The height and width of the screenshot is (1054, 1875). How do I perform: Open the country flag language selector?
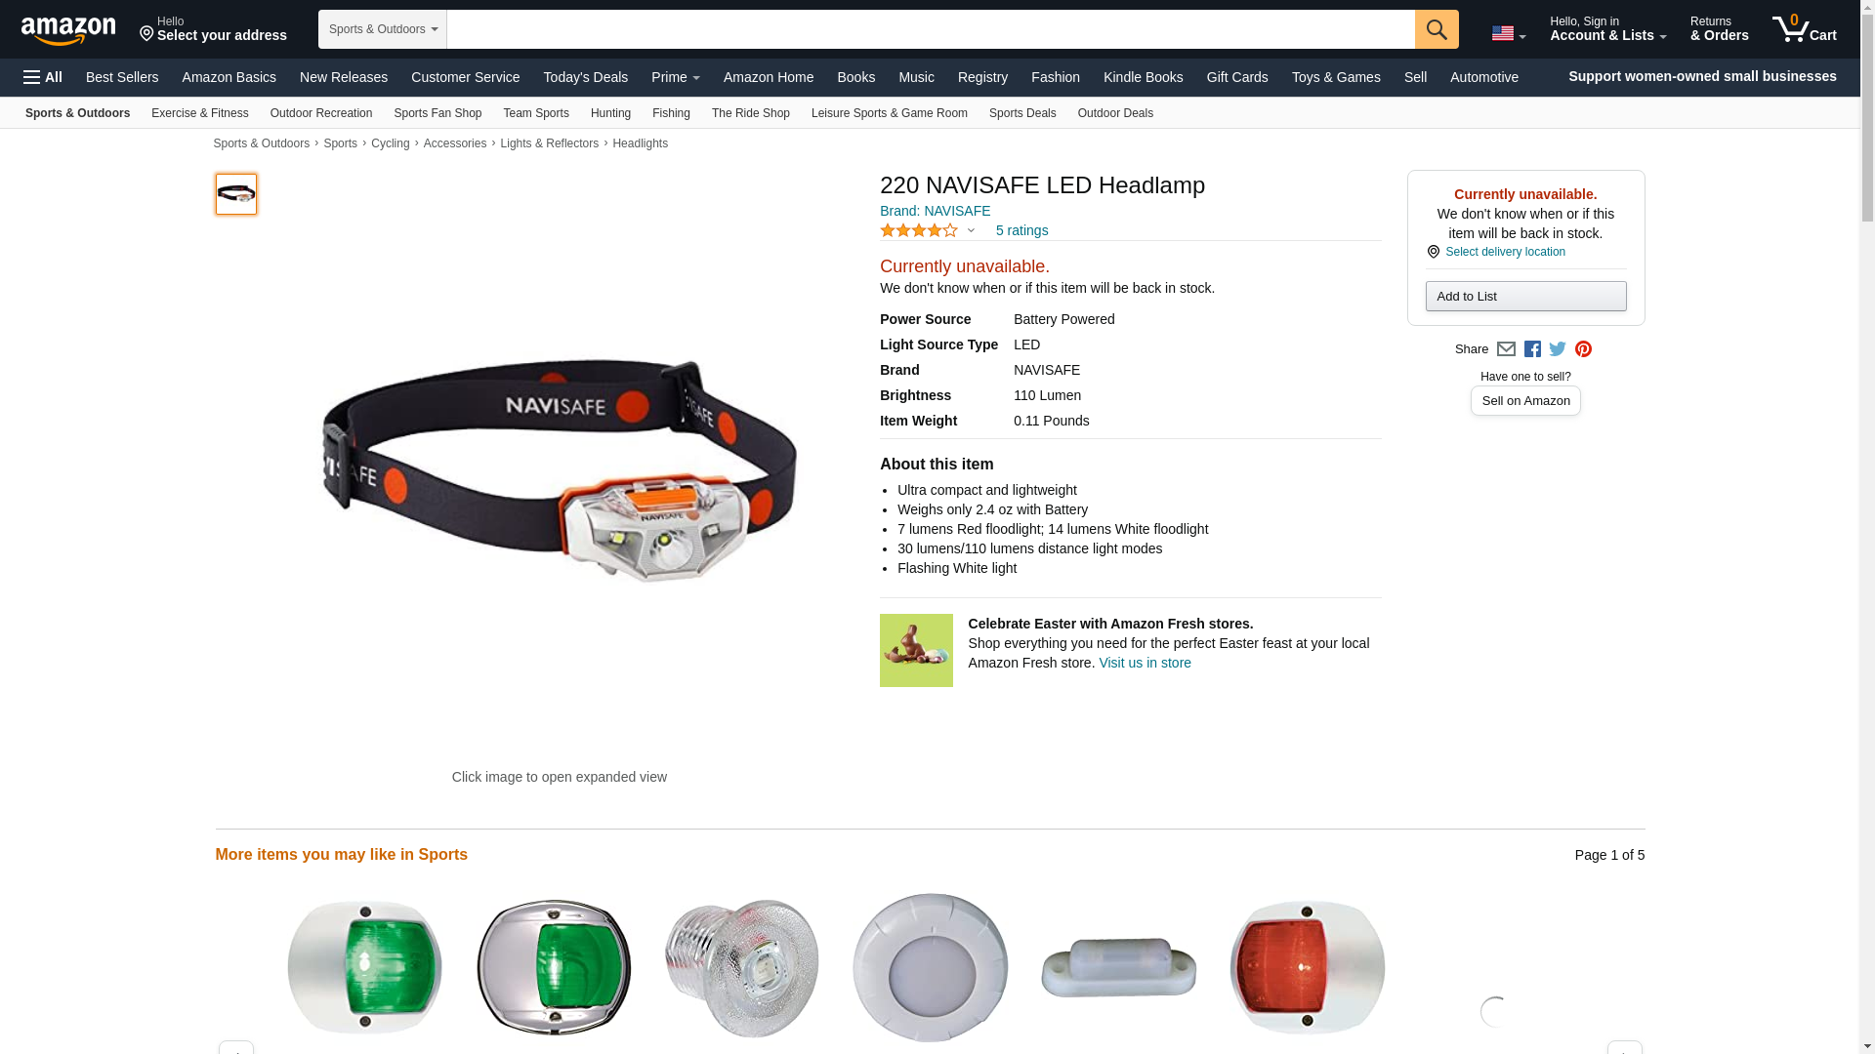1508,33
